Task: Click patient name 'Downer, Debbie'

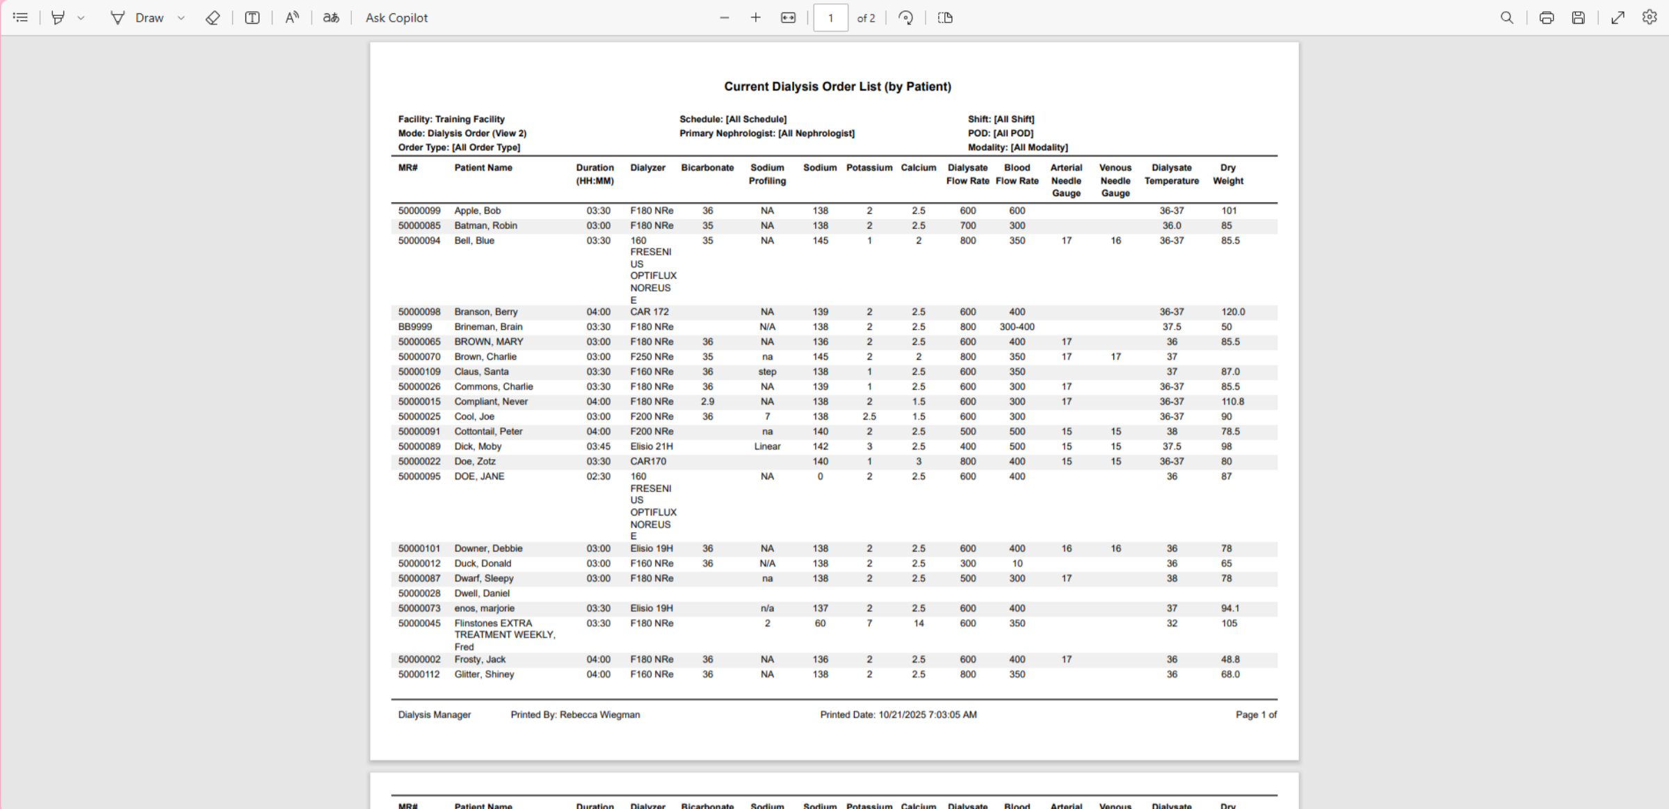Action: click(488, 549)
